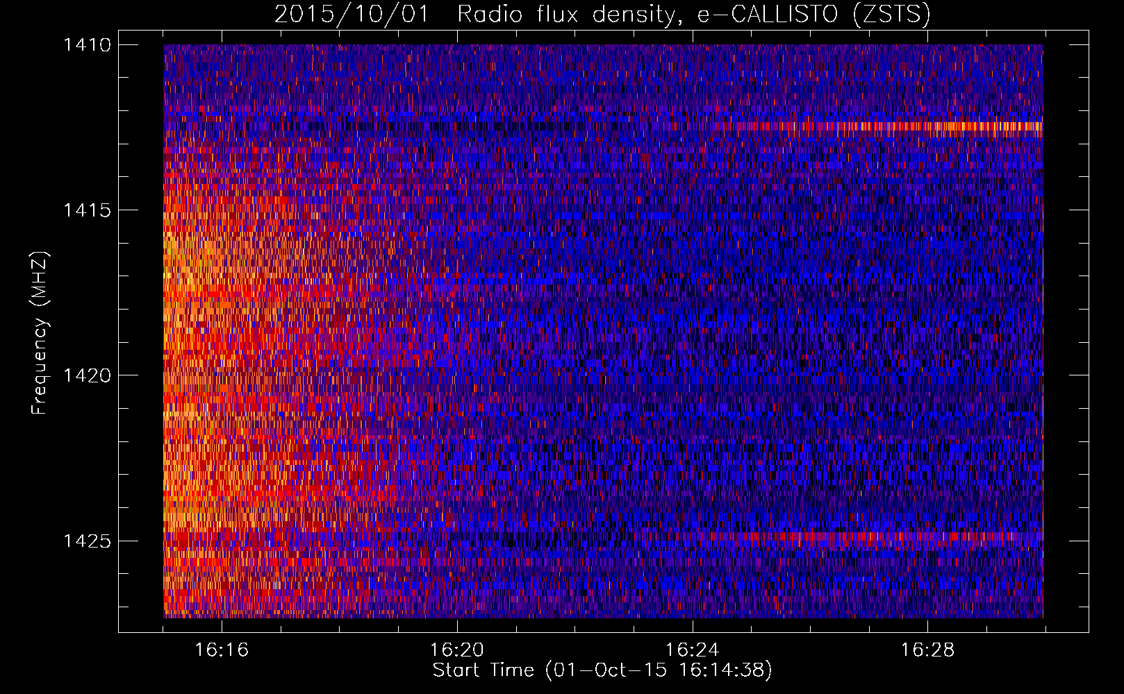Click the plot title with date 2015/10/01
Viewport: 1124px width, 694px height.
[602, 15]
